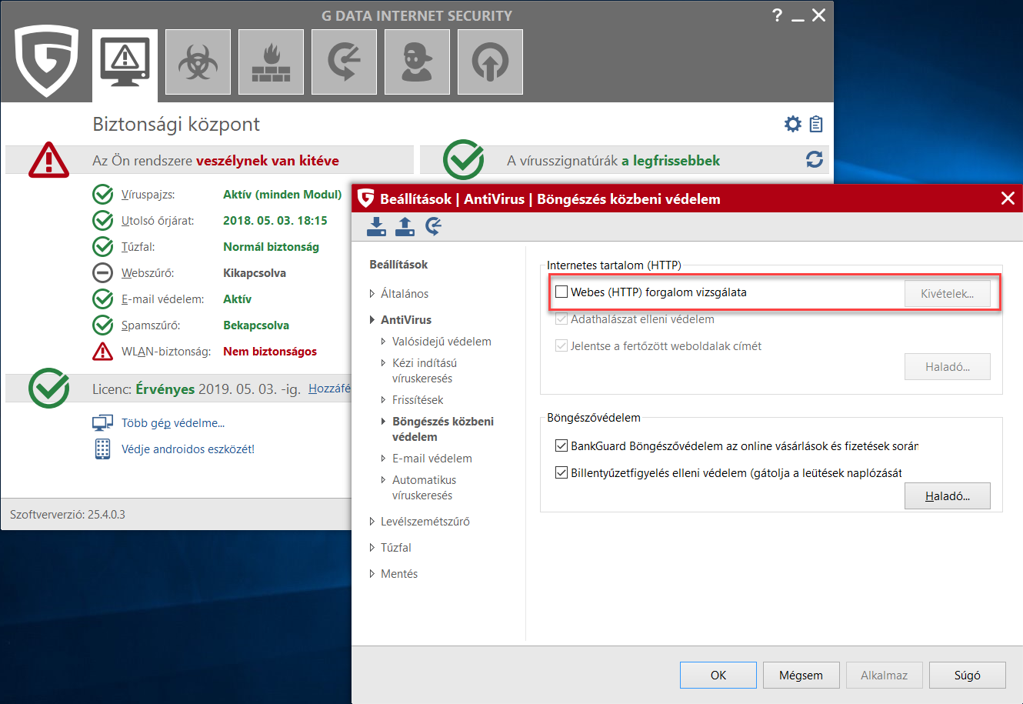Click the Spamszűrő status label

pos(151,325)
